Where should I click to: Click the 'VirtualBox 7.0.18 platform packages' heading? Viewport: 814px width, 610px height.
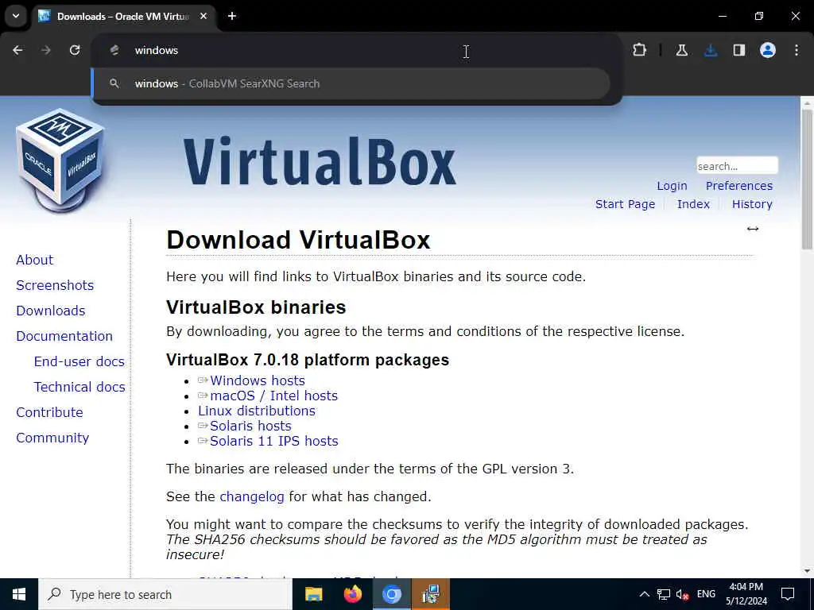(x=308, y=360)
